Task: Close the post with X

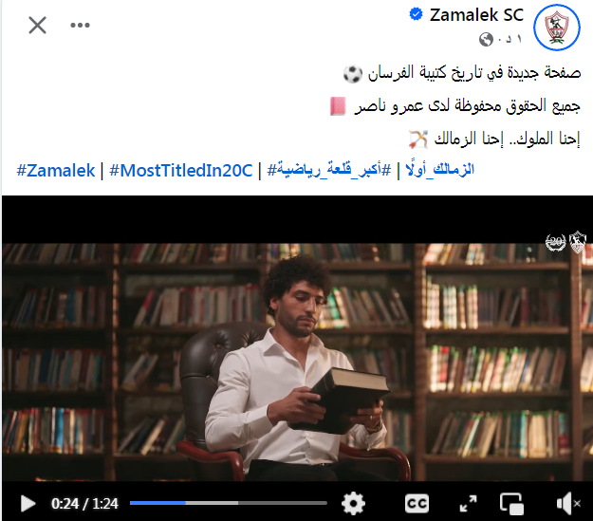Action: (x=37, y=26)
